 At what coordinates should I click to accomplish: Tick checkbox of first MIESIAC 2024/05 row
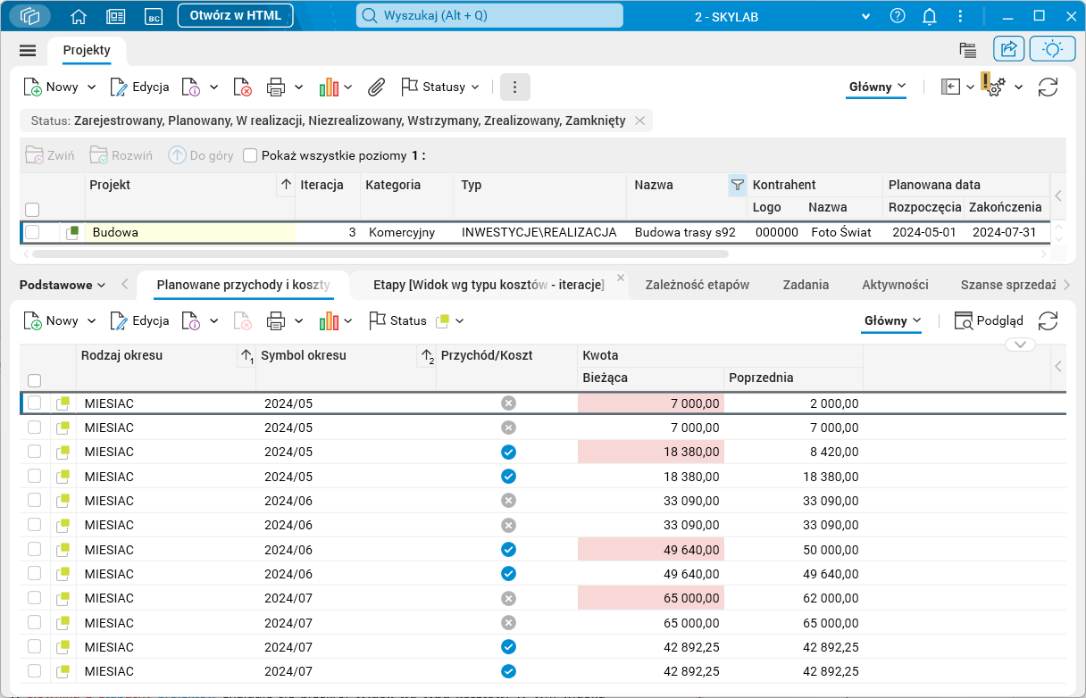pos(34,403)
